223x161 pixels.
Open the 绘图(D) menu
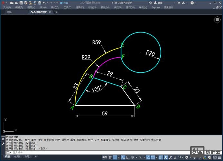tap(79, 7)
